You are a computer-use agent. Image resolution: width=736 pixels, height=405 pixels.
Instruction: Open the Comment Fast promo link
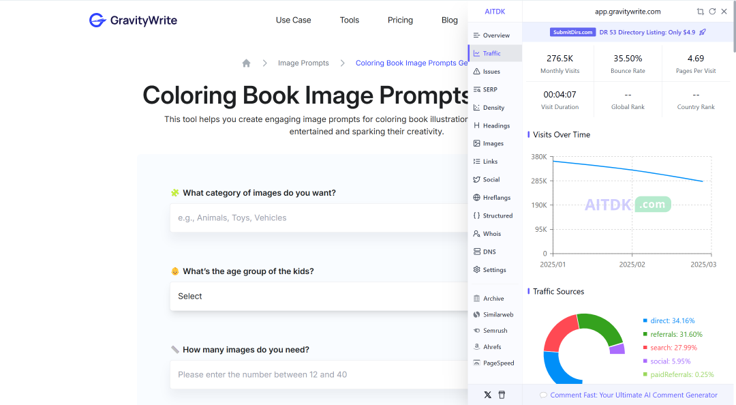(634, 395)
